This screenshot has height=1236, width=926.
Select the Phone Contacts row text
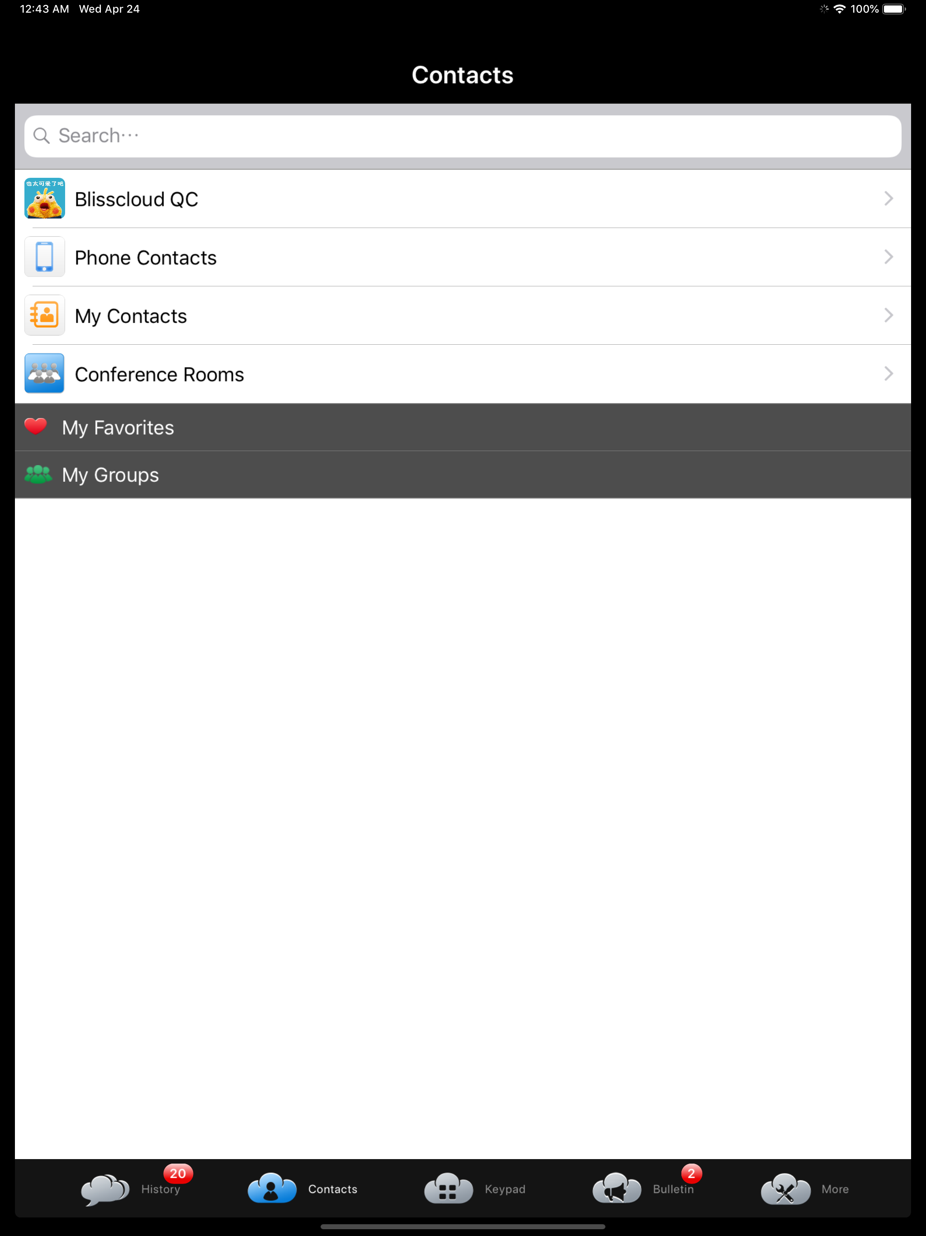(146, 257)
